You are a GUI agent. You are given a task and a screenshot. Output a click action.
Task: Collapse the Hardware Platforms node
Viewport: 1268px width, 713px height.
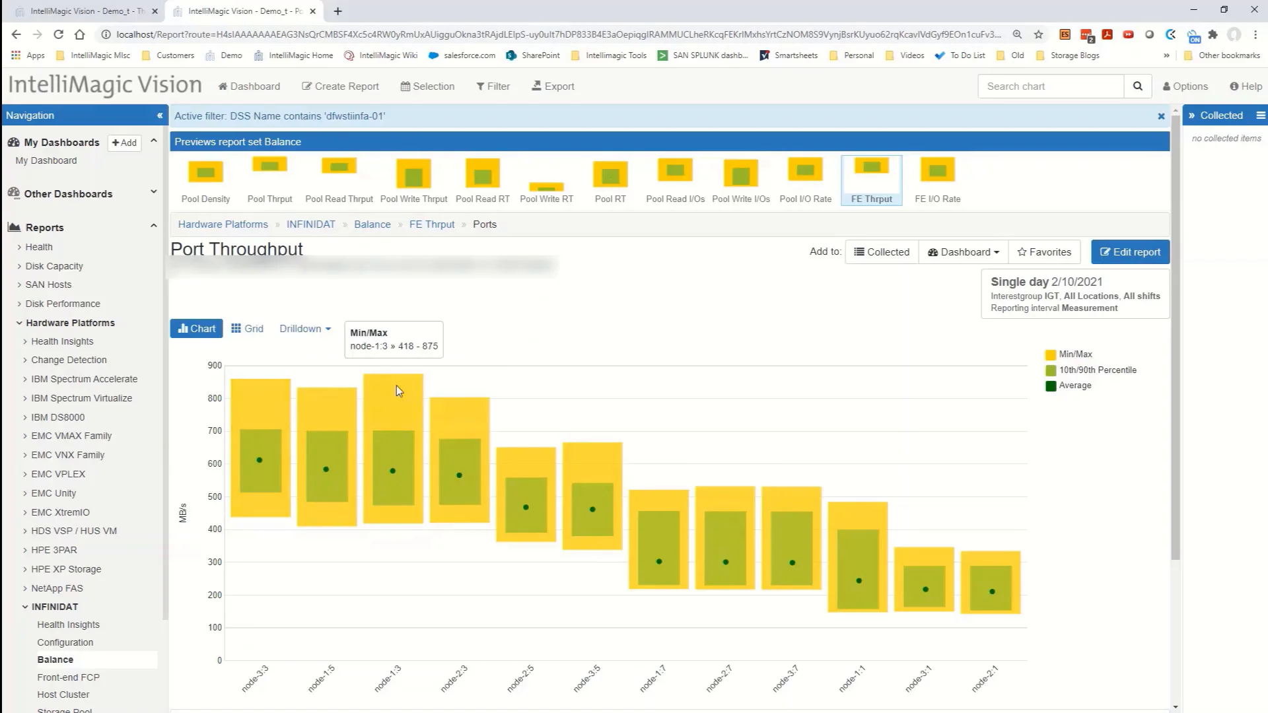[19, 323]
